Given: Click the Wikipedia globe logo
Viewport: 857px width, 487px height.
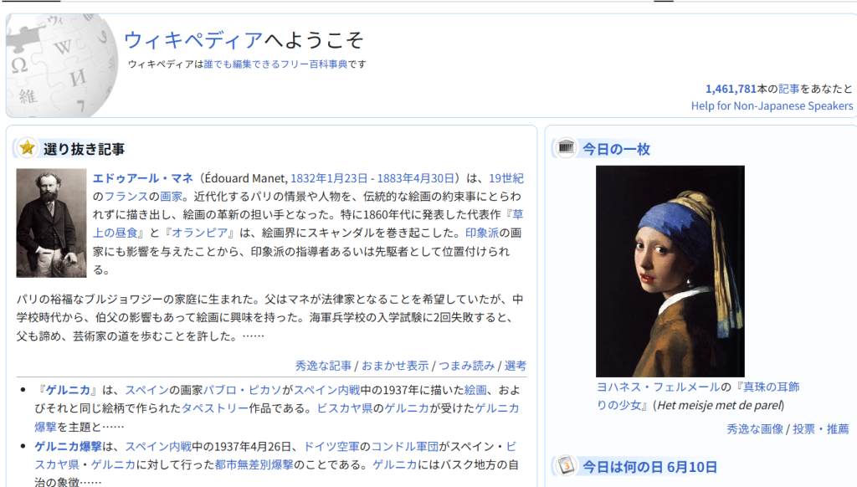Looking at the screenshot, I should [x=62, y=65].
